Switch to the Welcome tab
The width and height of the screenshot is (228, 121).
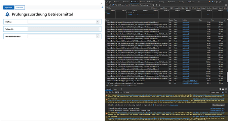coord(116,2)
